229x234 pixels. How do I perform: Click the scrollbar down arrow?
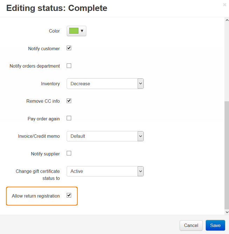click(227, 212)
